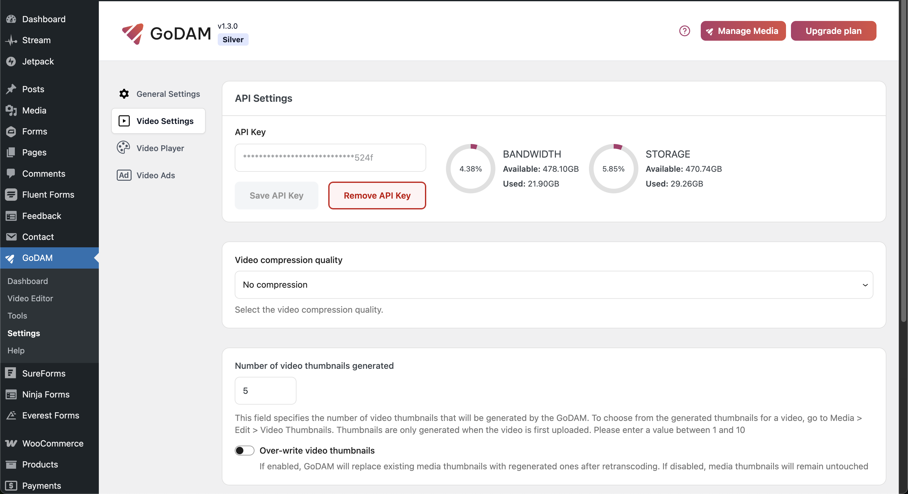908x494 pixels.
Task: Click the v1.3.0 version label
Action: [x=228, y=26]
